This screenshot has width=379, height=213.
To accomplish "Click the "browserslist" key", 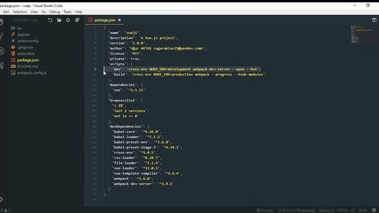I will [123, 101].
